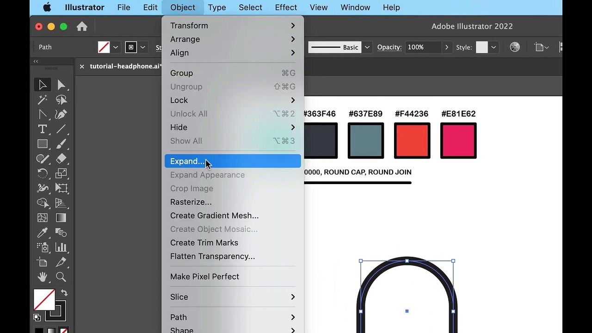Select Rasterize... menu item
592x333 pixels.
233,202
